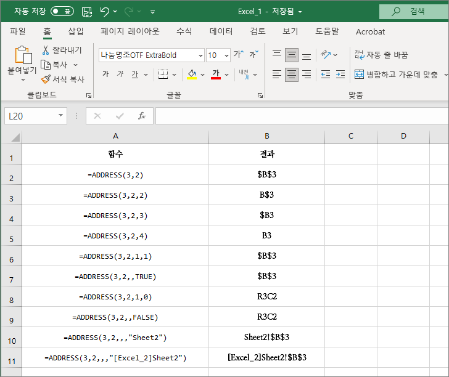Select the 홈 (Home) ribbon tab
Viewport: 449px width, 377px height.
point(47,31)
